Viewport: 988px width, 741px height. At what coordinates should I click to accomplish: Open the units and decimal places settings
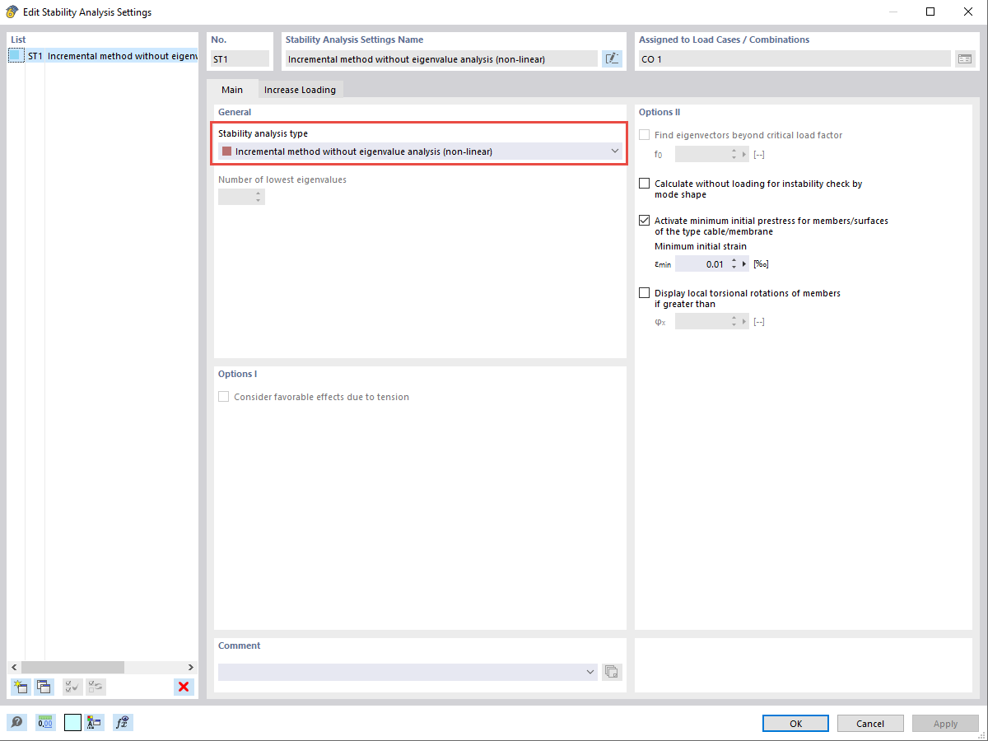pyautogui.click(x=45, y=722)
